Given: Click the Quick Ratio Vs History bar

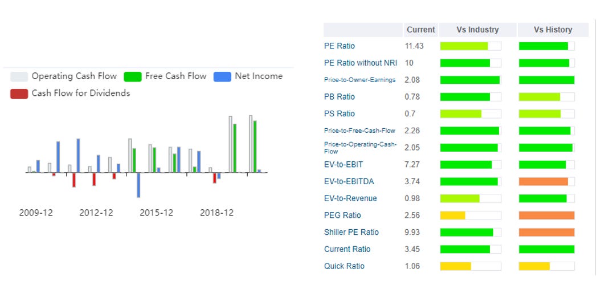Looking at the screenshot, I should (547, 266).
